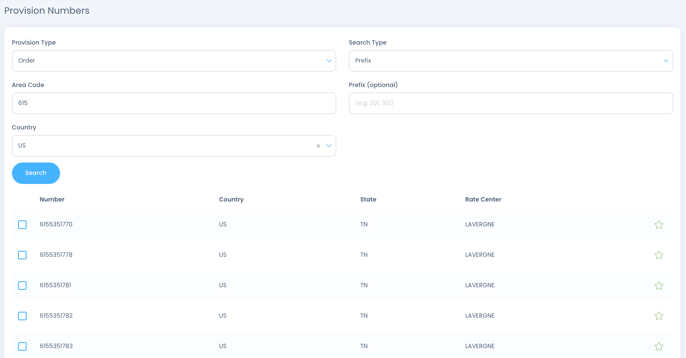Toggle the star on row 6155351783
The height and width of the screenshot is (358, 686).
pos(659,346)
